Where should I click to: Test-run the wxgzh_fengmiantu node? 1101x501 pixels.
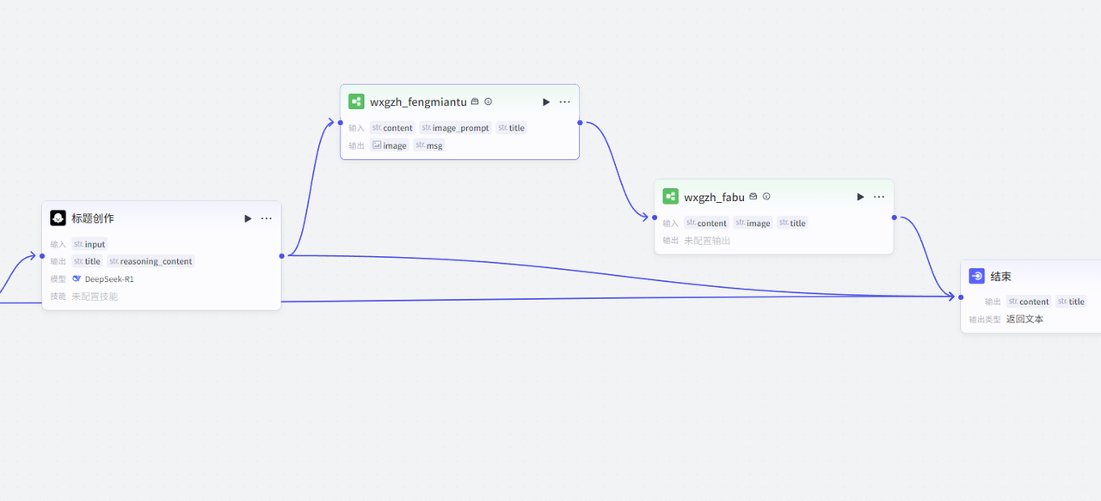pos(546,101)
